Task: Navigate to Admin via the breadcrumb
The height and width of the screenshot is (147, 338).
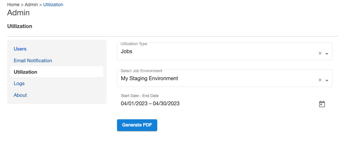Action: [x=31, y=5]
